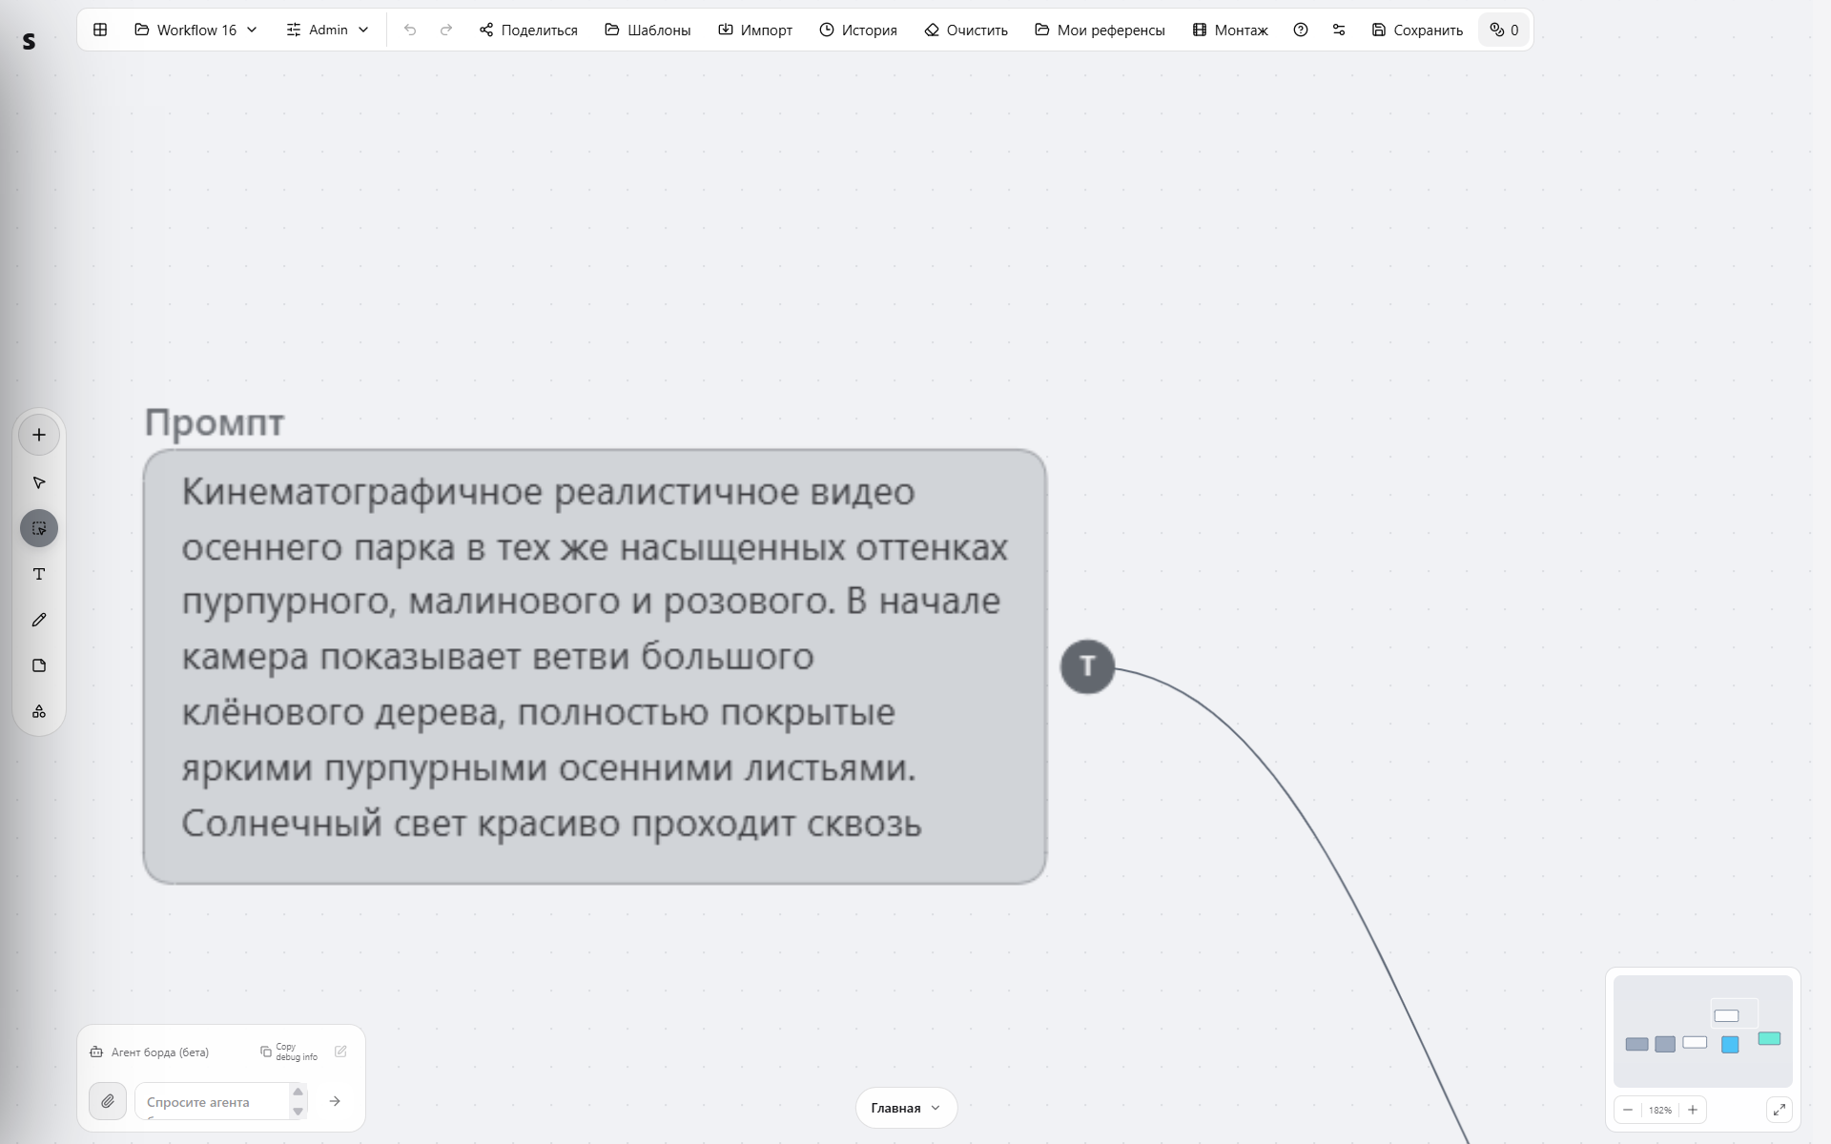Click the Промпт node title
Viewport: 1831px width, 1144px height.
coord(215,422)
